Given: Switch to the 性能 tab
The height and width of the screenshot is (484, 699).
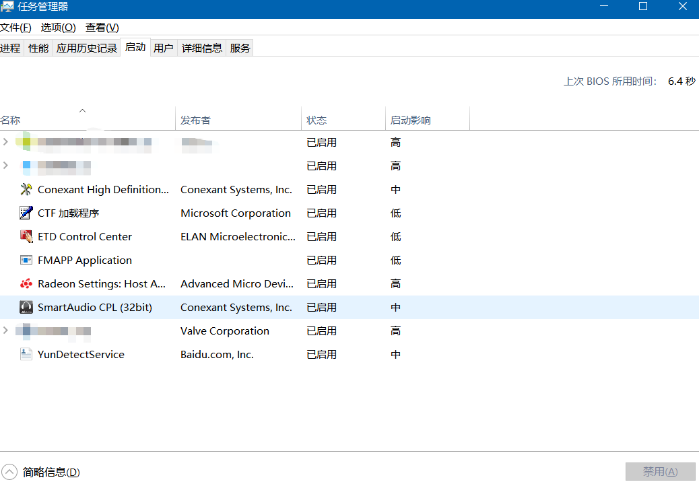Looking at the screenshot, I should [x=38, y=48].
